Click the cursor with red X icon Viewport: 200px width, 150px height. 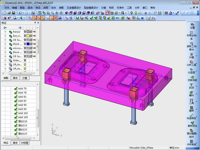[9, 18]
